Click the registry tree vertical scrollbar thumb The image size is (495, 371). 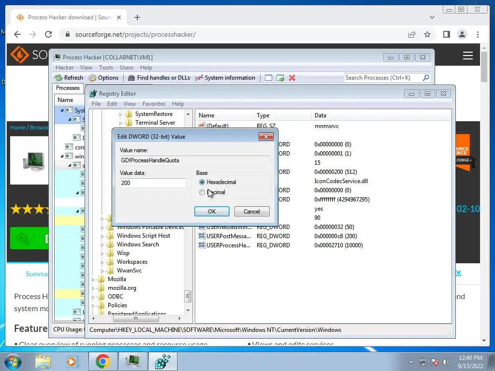click(x=188, y=296)
